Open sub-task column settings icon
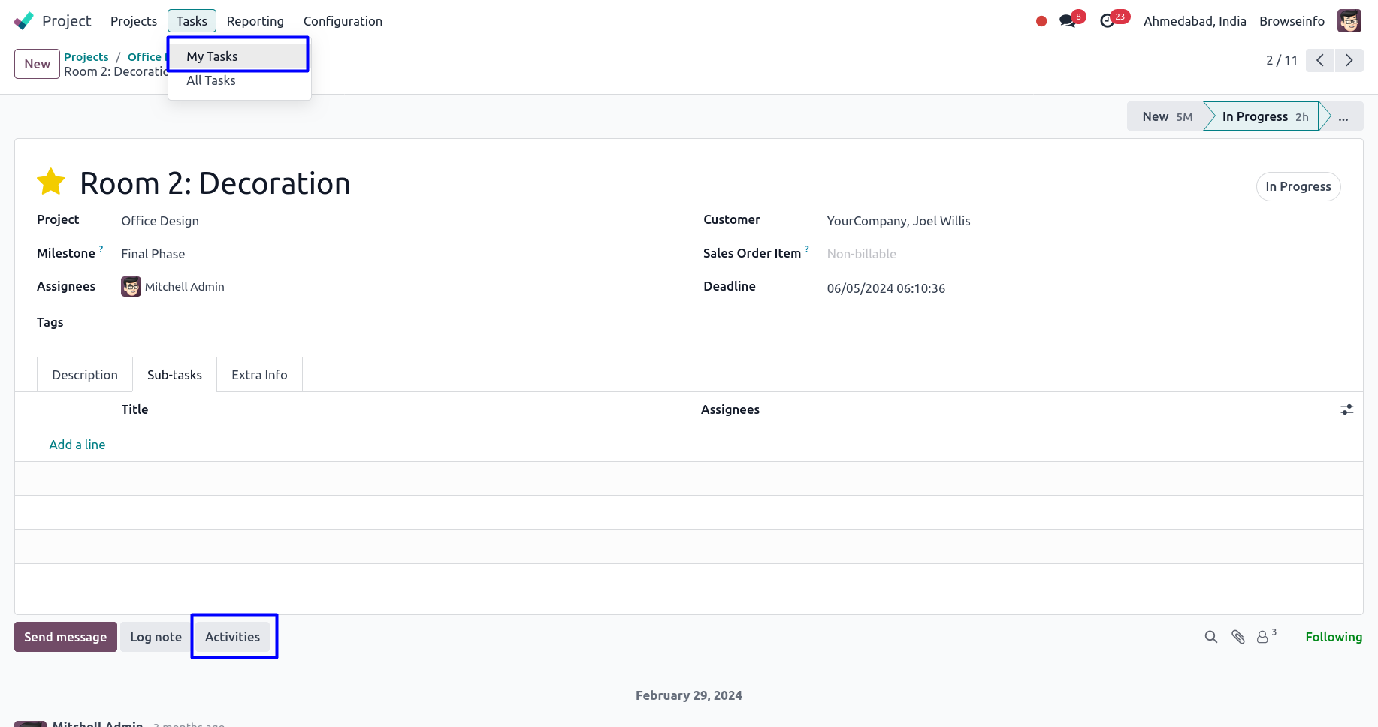1378x727 pixels. 1346,409
